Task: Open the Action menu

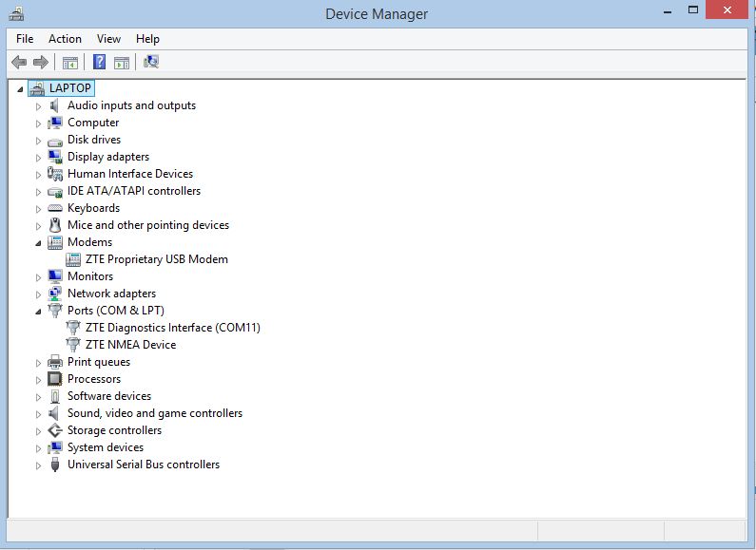Action: click(x=65, y=39)
